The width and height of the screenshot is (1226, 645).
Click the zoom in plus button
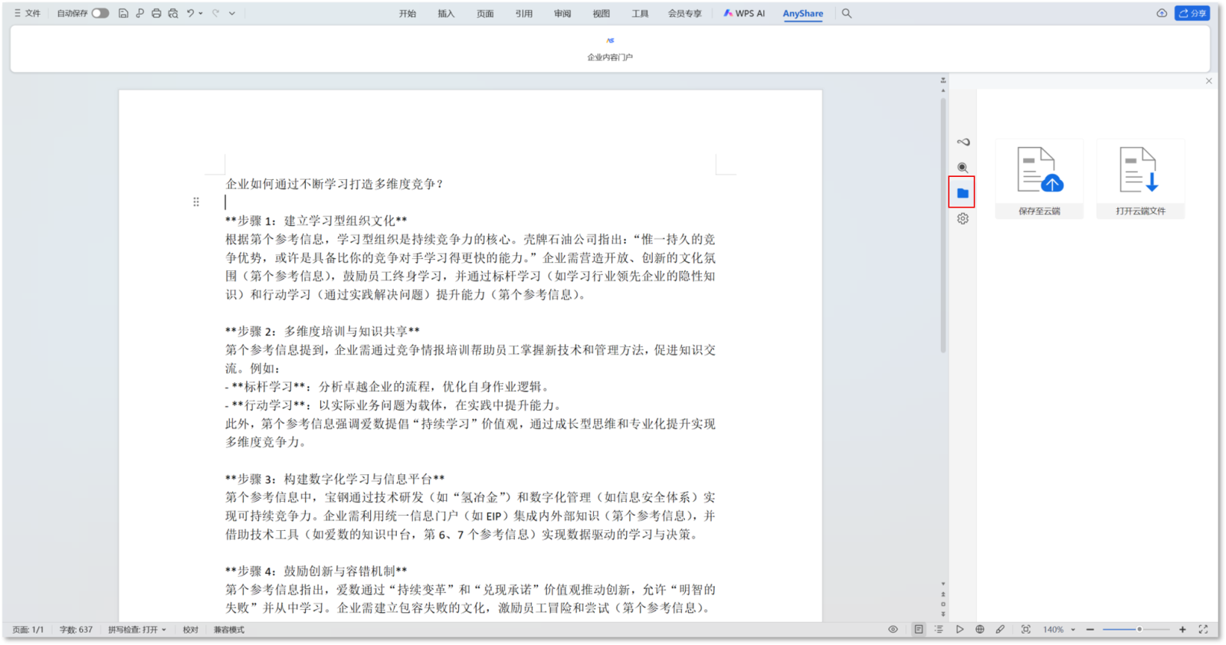click(x=1182, y=630)
